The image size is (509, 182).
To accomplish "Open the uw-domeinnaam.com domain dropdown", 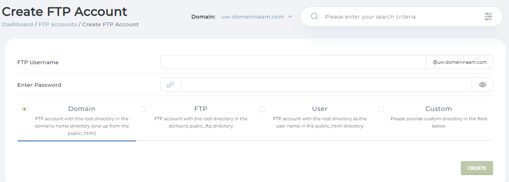I will click(252, 17).
